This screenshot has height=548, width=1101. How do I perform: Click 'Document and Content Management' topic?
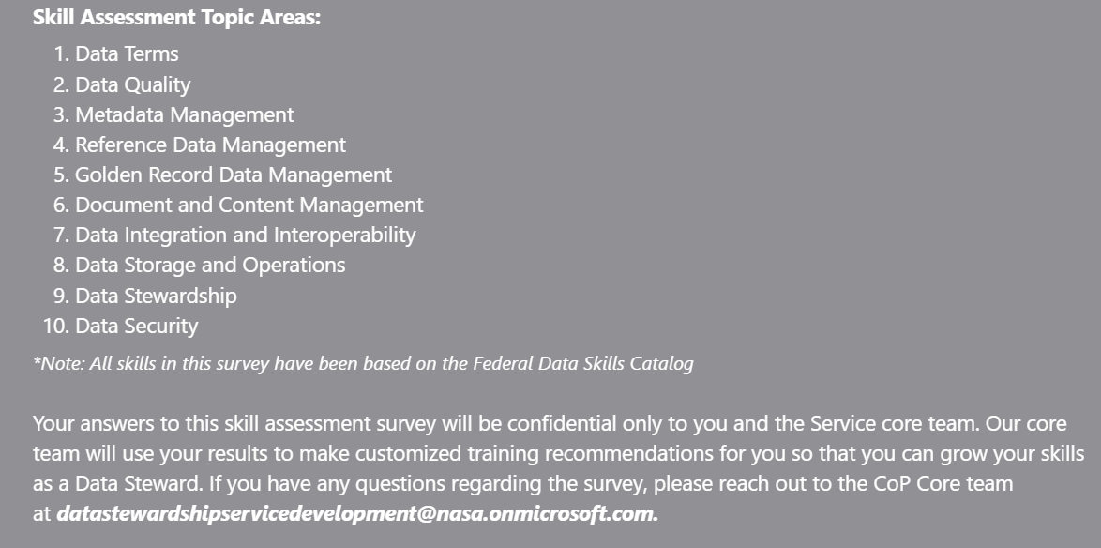pyautogui.click(x=249, y=205)
